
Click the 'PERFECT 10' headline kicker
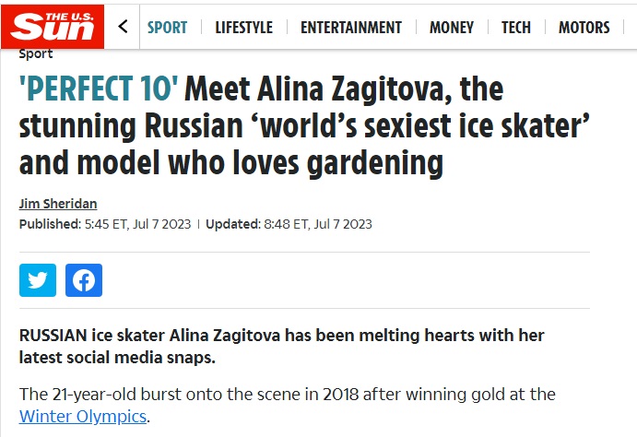pyautogui.click(x=99, y=89)
